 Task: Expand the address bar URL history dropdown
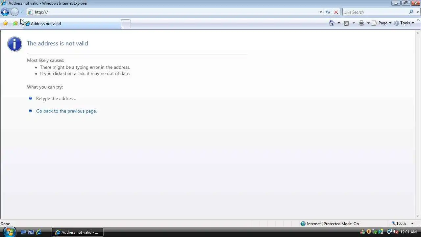(321, 12)
